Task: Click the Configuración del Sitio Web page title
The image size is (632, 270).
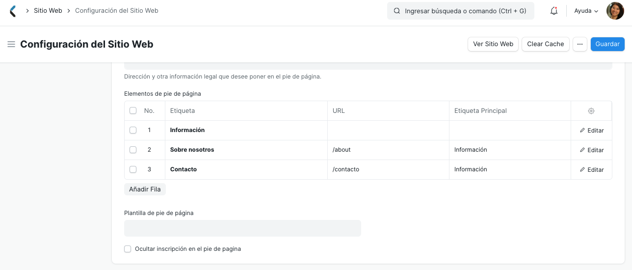Action: 87,44
